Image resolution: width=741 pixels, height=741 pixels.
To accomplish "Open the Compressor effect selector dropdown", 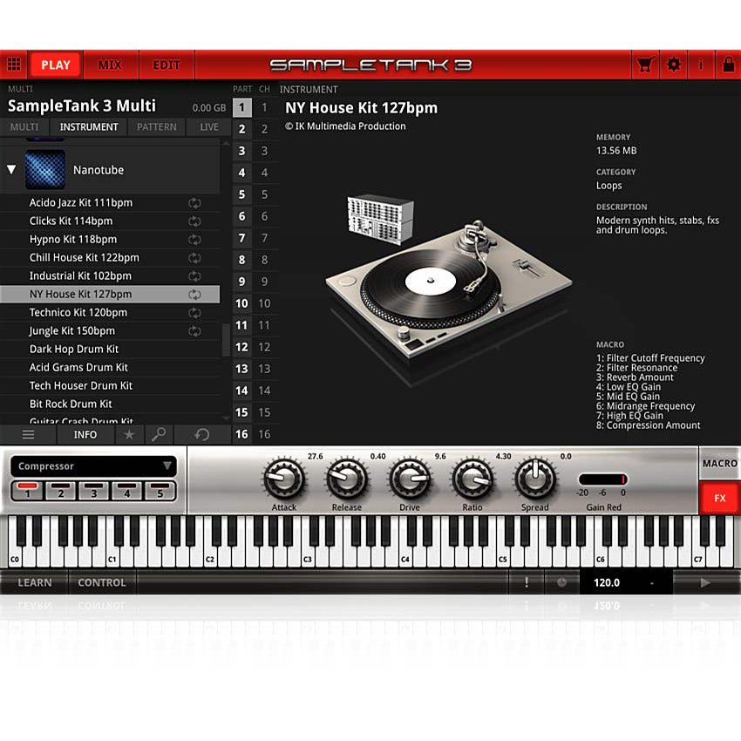I will click(92, 466).
